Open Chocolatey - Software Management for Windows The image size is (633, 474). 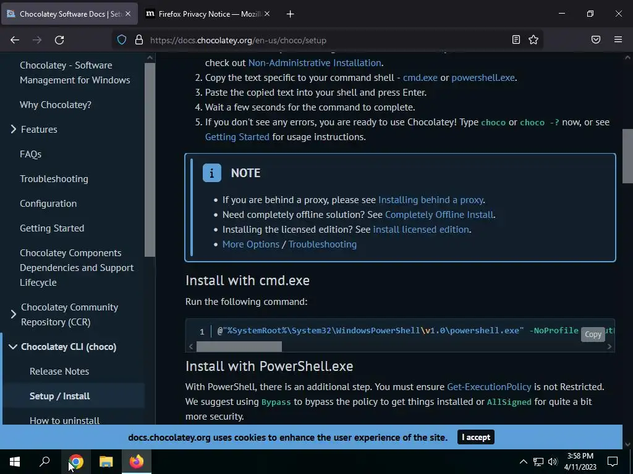pyautogui.click(x=75, y=73)
